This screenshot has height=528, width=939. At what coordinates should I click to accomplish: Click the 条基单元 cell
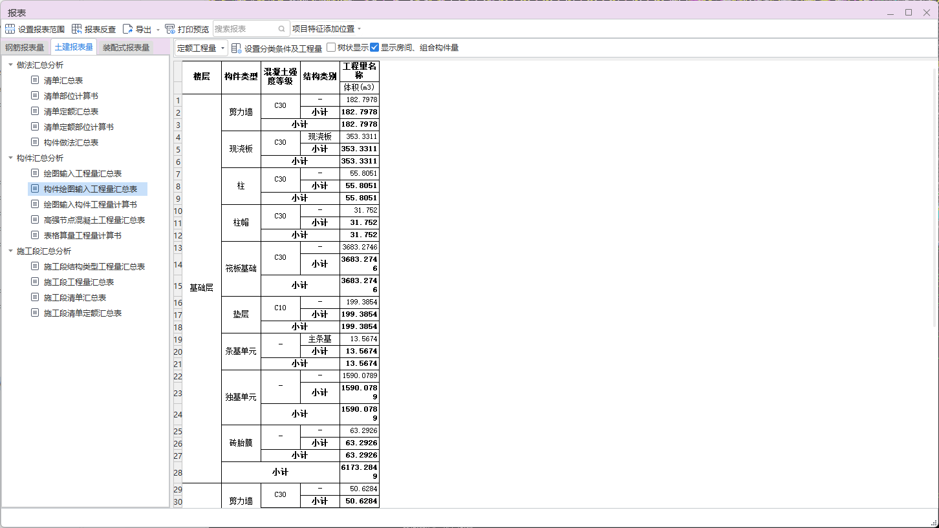[x=241, y=351]
